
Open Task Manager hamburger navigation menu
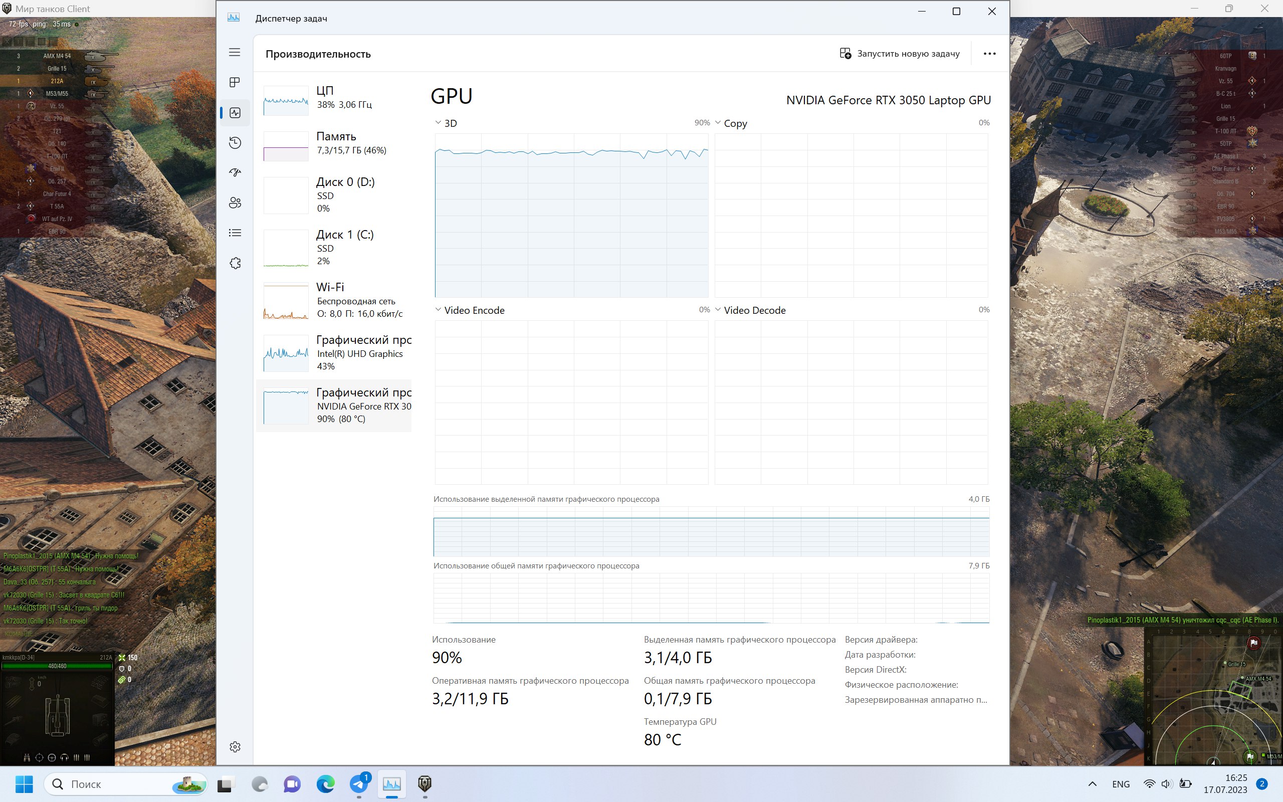tap(235, 52)
